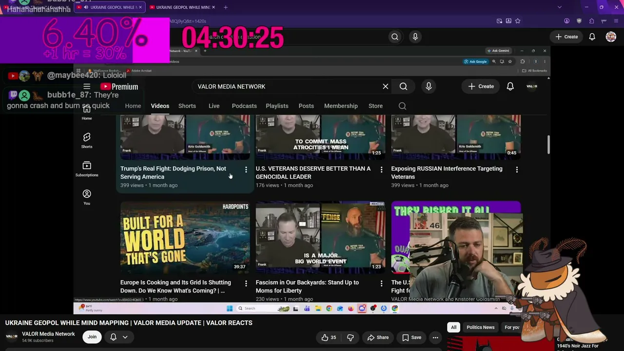624x351 pixels.
Task: Click Create in the streamed YouTube Premium header
Action: point(481,86)
